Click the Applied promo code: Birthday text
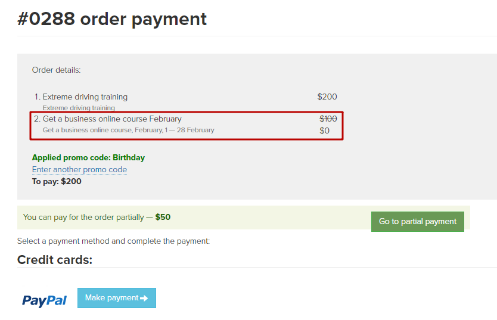The image size is (497, 320). tap(88, 158)
